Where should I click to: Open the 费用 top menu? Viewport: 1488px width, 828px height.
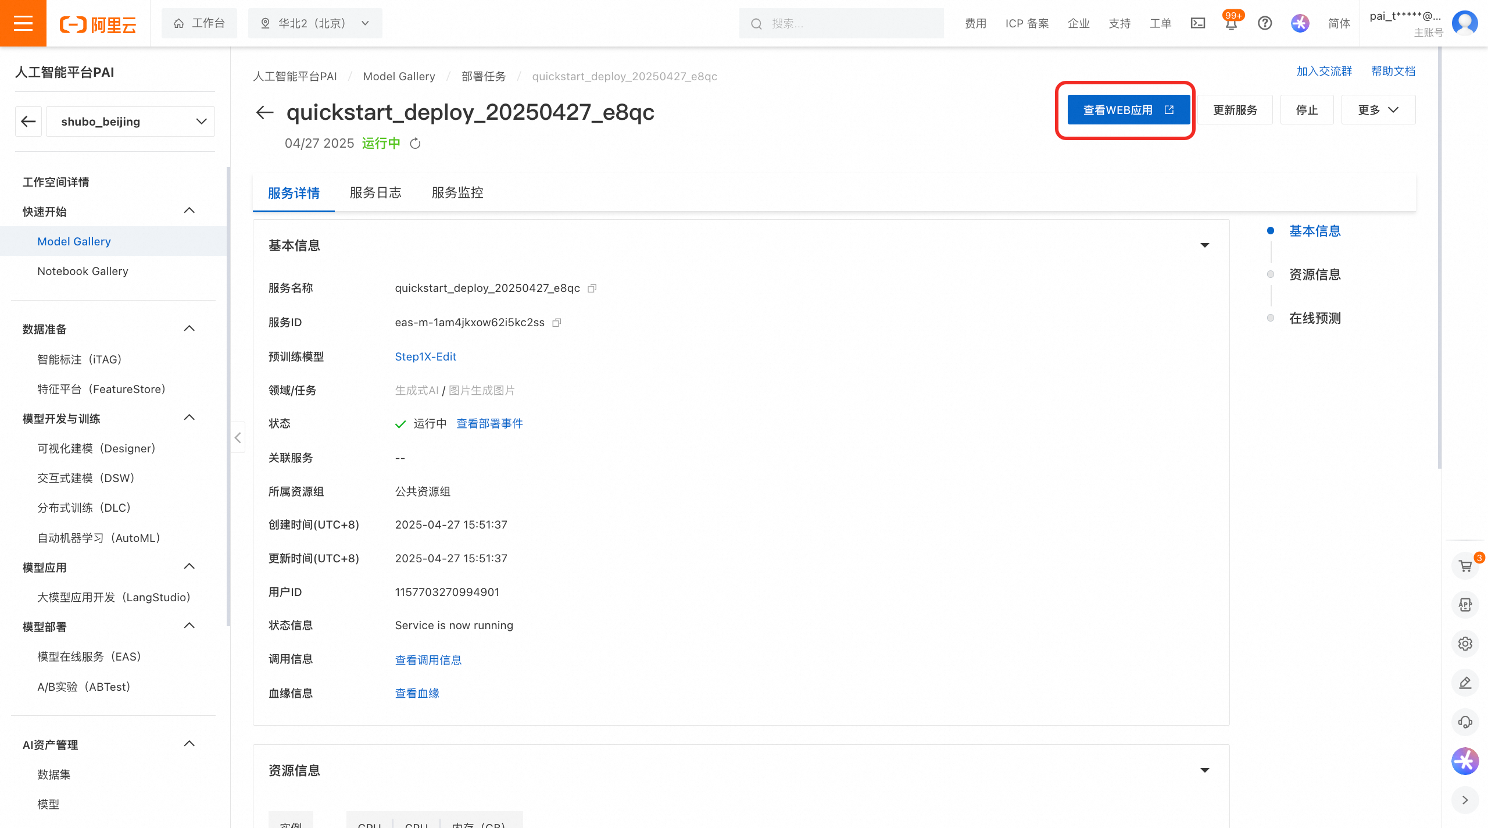(975, 23)
